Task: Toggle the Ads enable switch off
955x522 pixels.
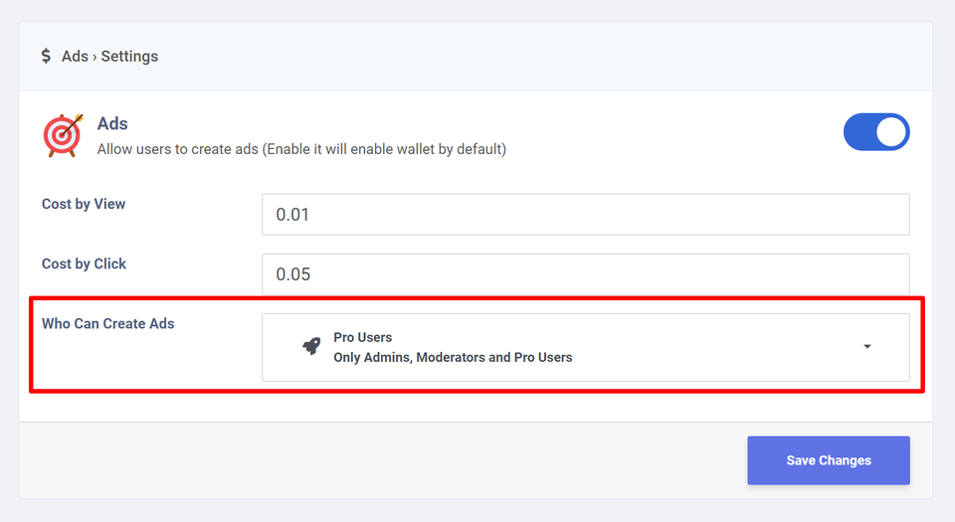Action: pyautogui.click(x=876, y=132)
